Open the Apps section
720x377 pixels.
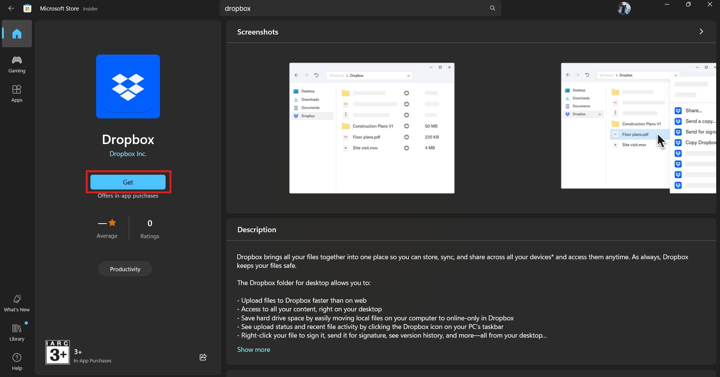click(x=17, y=93)
